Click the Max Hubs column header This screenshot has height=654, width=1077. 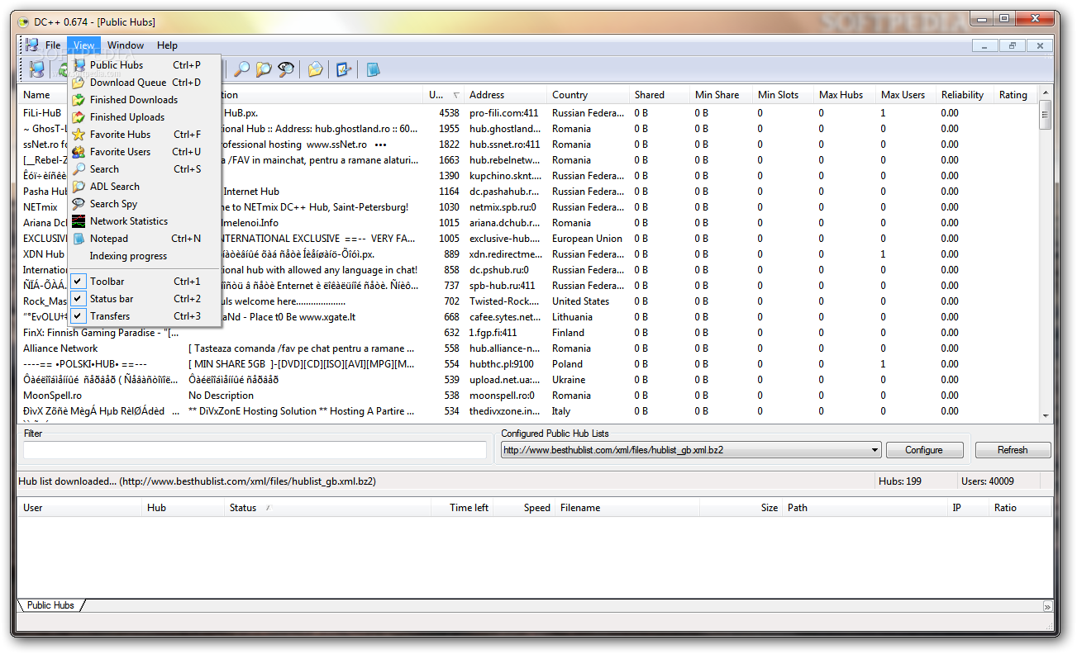[845, 95]
